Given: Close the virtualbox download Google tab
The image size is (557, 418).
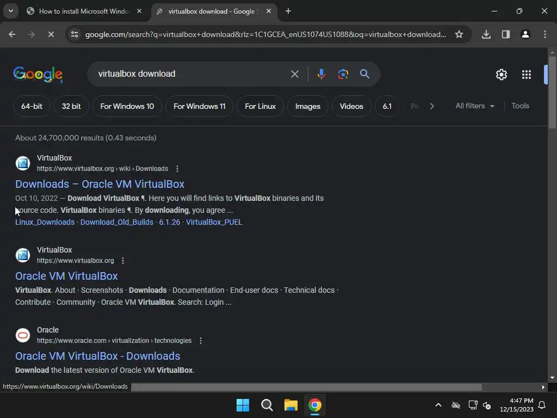Looking at the screenshot, I should 269,11.
